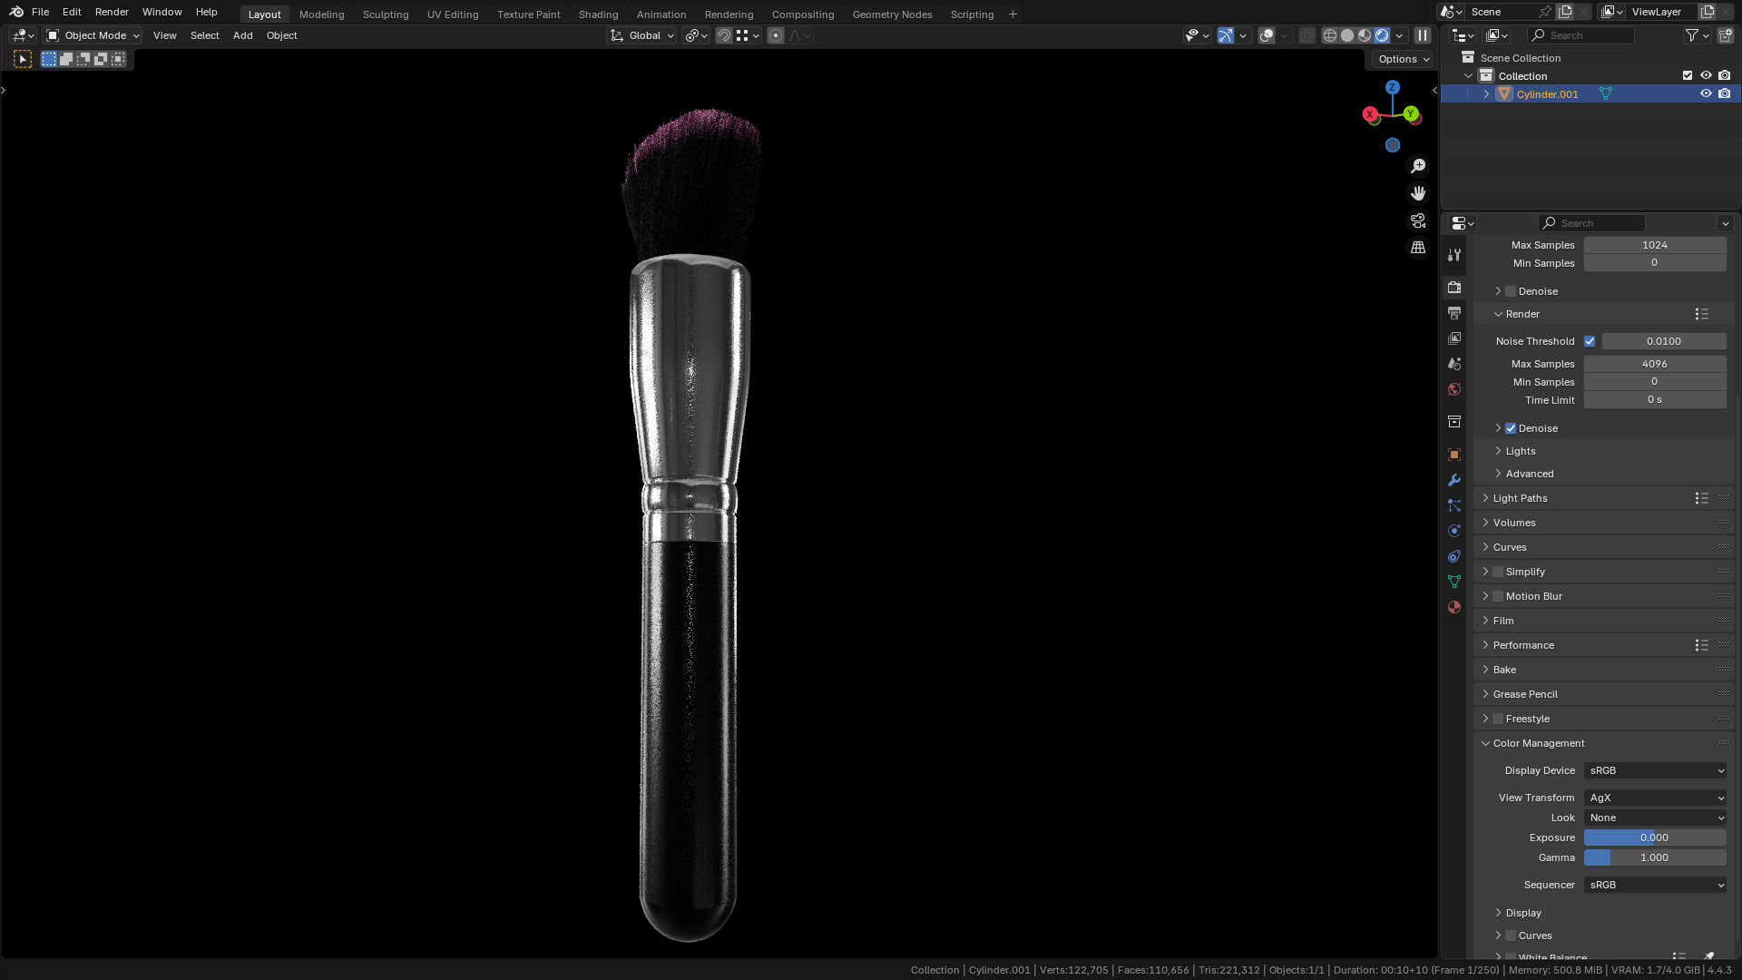Viewport: 1742px width, 980px height.
Task: Open the View Layer properties tab
Action: [1454, 338]
